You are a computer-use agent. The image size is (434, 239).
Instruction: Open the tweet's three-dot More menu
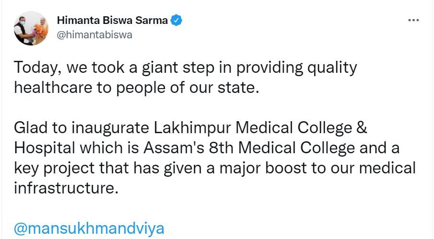pos(413,21)
